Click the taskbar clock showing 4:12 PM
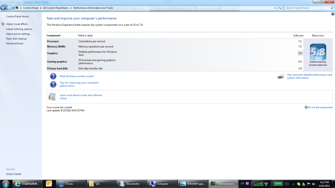The height and width of the screenshot is (188, 335). (x=324, y=184)
